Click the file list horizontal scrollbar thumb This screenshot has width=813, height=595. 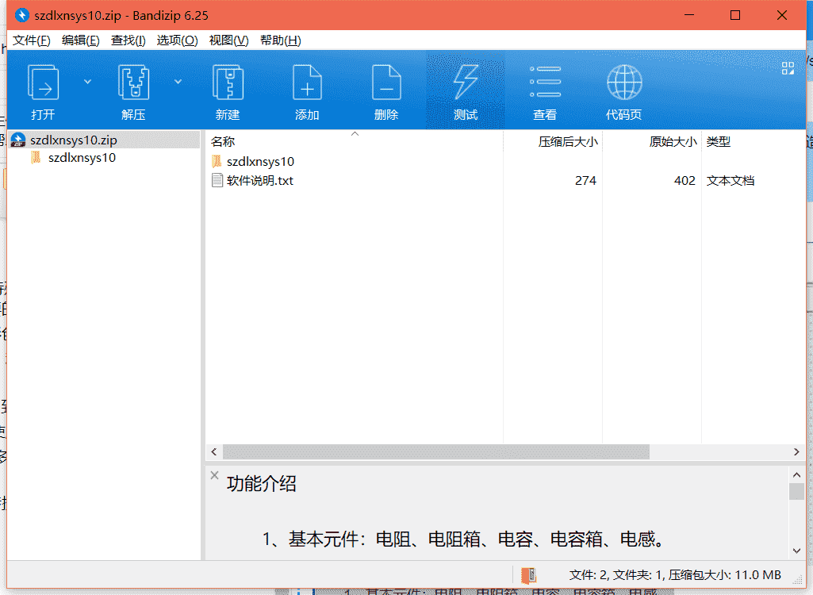coord(436,452)
